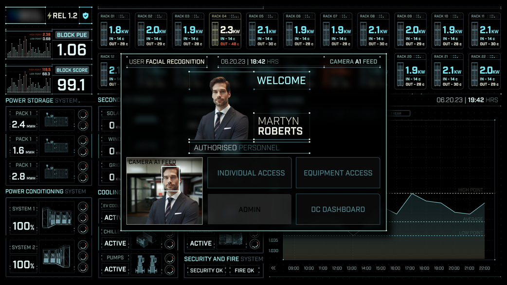Click the User Facial Recognition title
Screen dimensions: 507x285
(x=166, y=62)
